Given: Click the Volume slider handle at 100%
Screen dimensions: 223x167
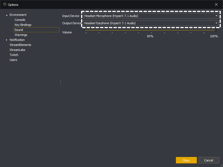Looking at the screenshot, I should [216, 30].
